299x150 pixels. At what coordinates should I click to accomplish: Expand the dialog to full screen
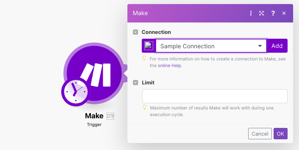261,13
